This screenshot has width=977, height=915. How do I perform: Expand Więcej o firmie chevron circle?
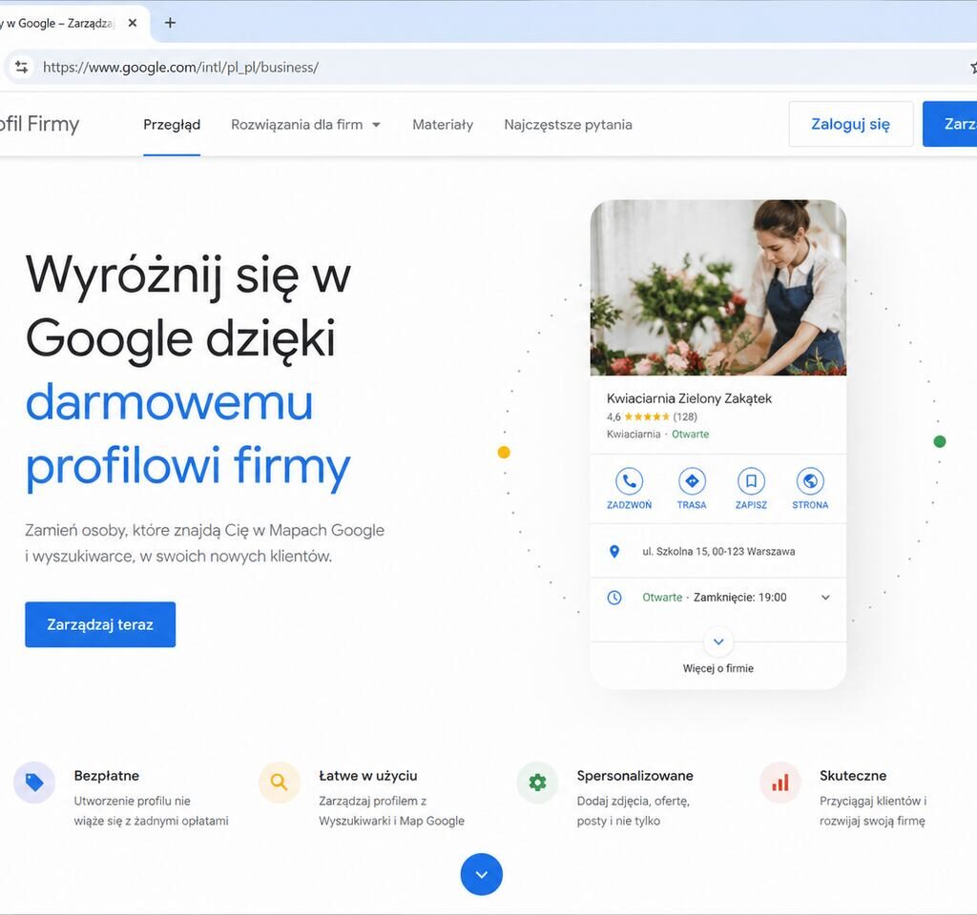[x=718, y=641]
